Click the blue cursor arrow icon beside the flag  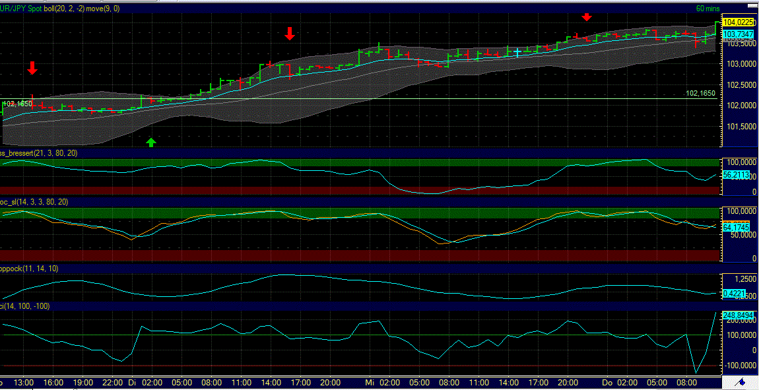pos(742,383)
